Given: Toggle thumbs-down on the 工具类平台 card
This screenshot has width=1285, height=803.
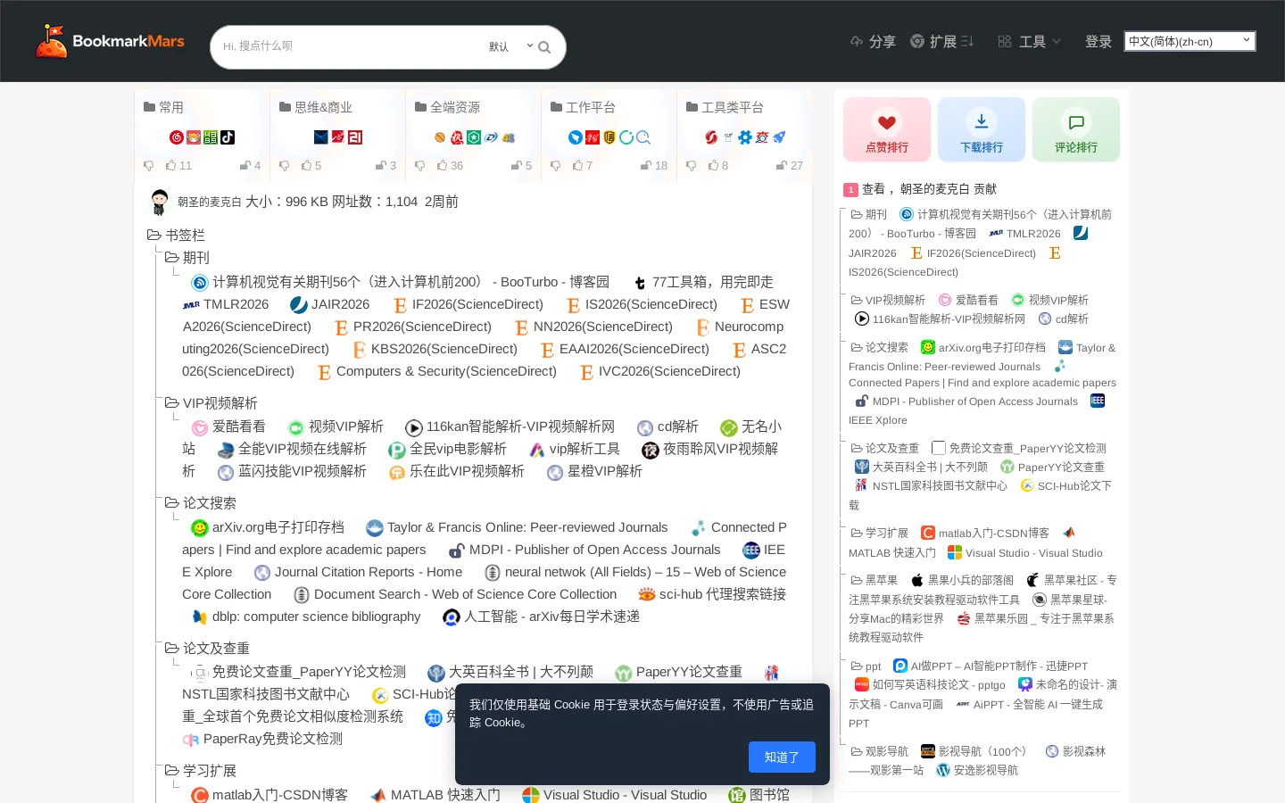Looking at the screenshot, I should (x=691, y=165).
